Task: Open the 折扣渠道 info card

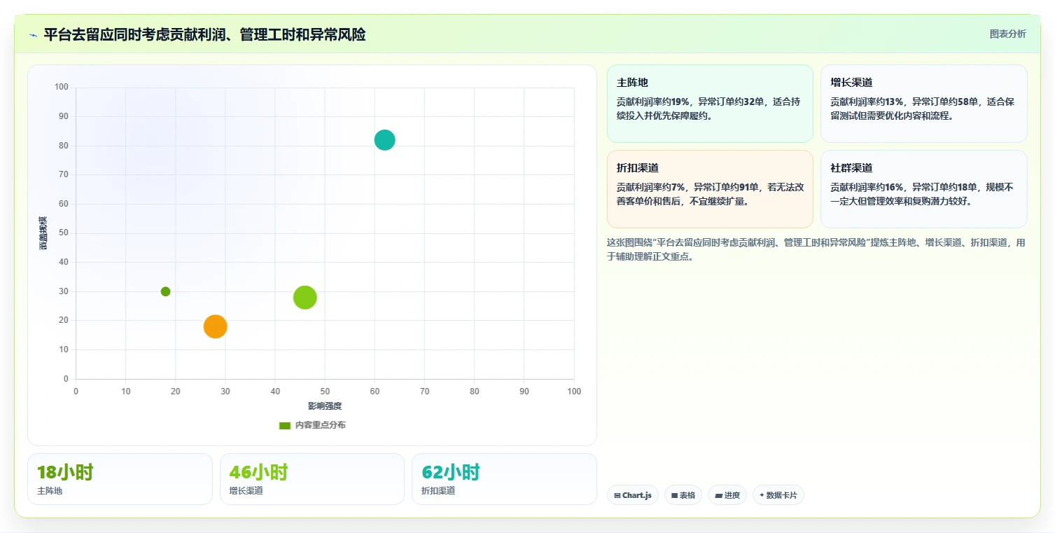Action: click(x=710, y=189)
